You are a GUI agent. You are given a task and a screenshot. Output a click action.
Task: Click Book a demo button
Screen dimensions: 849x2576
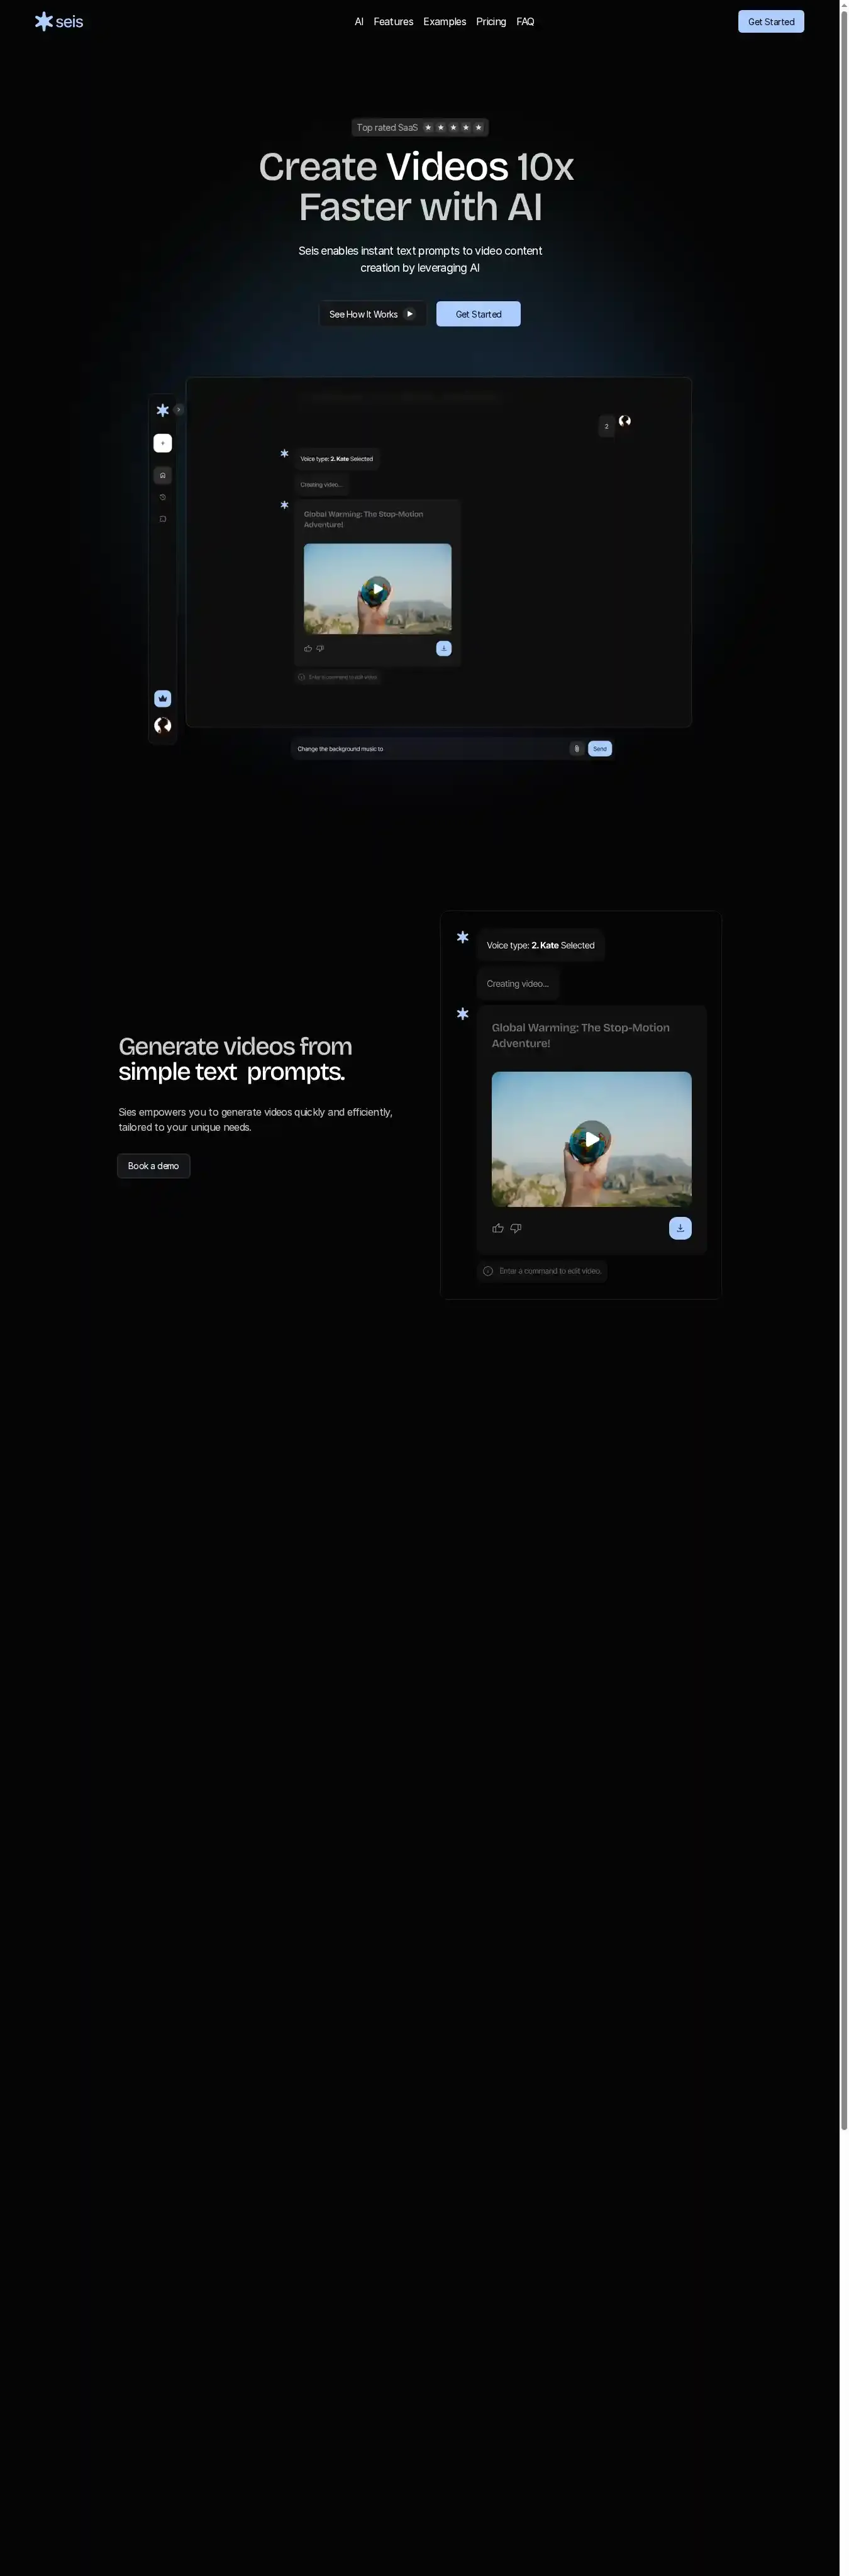(x=153, y=1166)
